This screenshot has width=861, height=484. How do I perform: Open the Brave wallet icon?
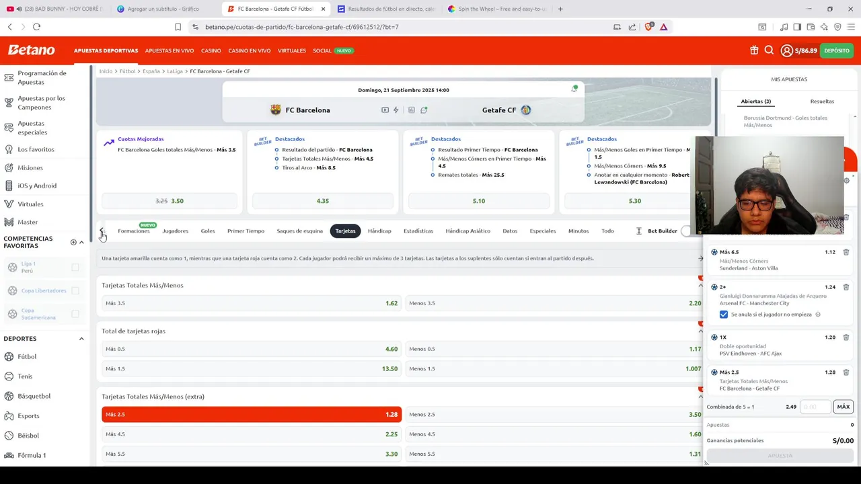[811, 27]
